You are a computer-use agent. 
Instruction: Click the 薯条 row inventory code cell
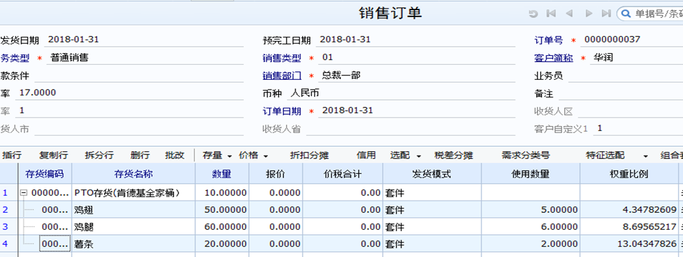click(55, 243)
